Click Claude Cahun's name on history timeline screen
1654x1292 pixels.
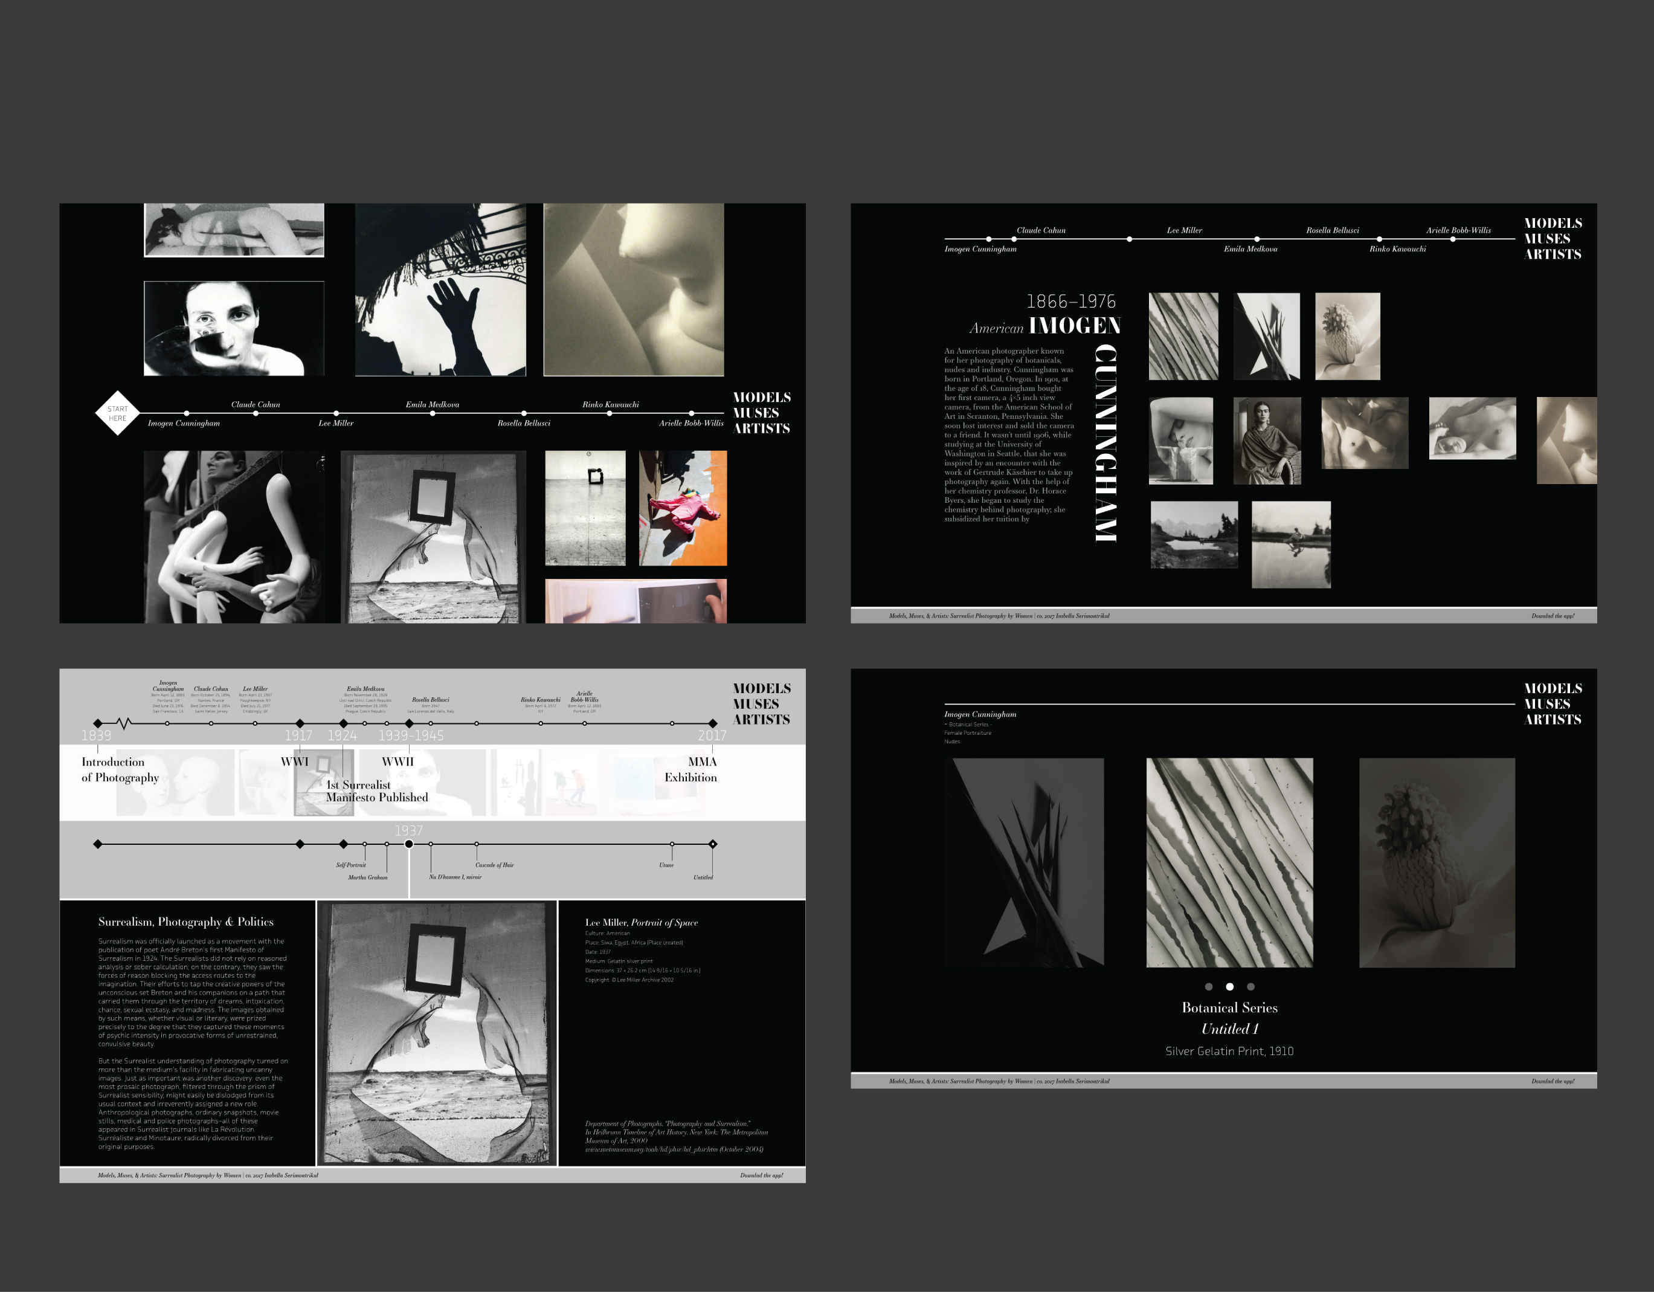[211, 690]
